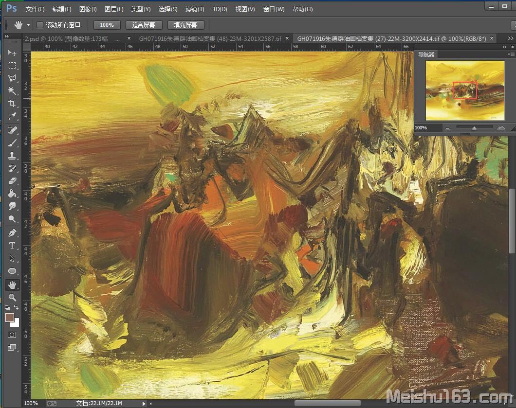Click the 100% button in options bar
This screenshot has height=408, width=516.
[x=107, y=25]
